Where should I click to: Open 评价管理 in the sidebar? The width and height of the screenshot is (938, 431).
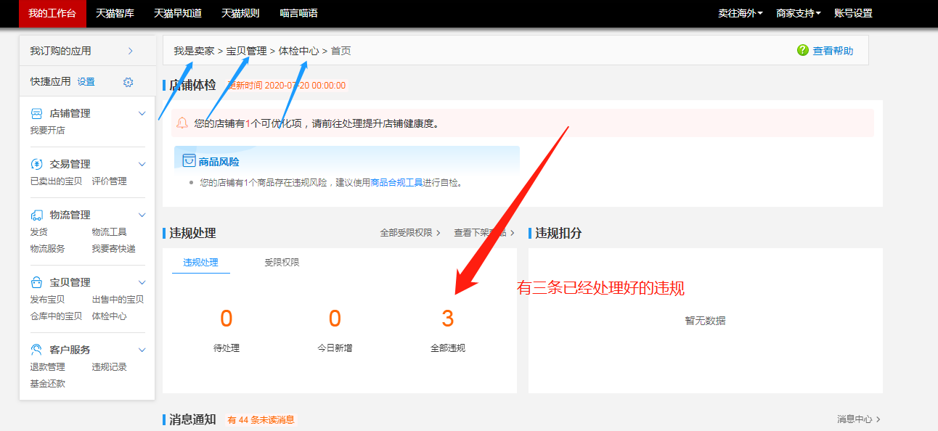(110, 181)
